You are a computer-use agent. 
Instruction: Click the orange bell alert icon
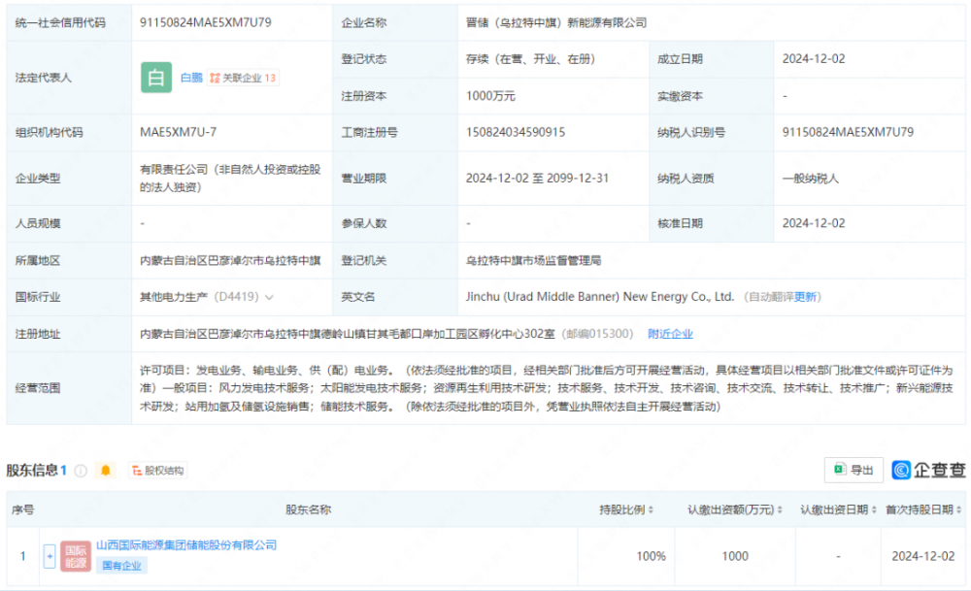tap(106, 471)
